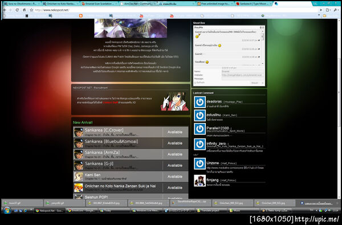Image resolution: width=342 pixels, height=225 pixels.
Task: Click the play arrow icon beside address bar
Action: 321,10
